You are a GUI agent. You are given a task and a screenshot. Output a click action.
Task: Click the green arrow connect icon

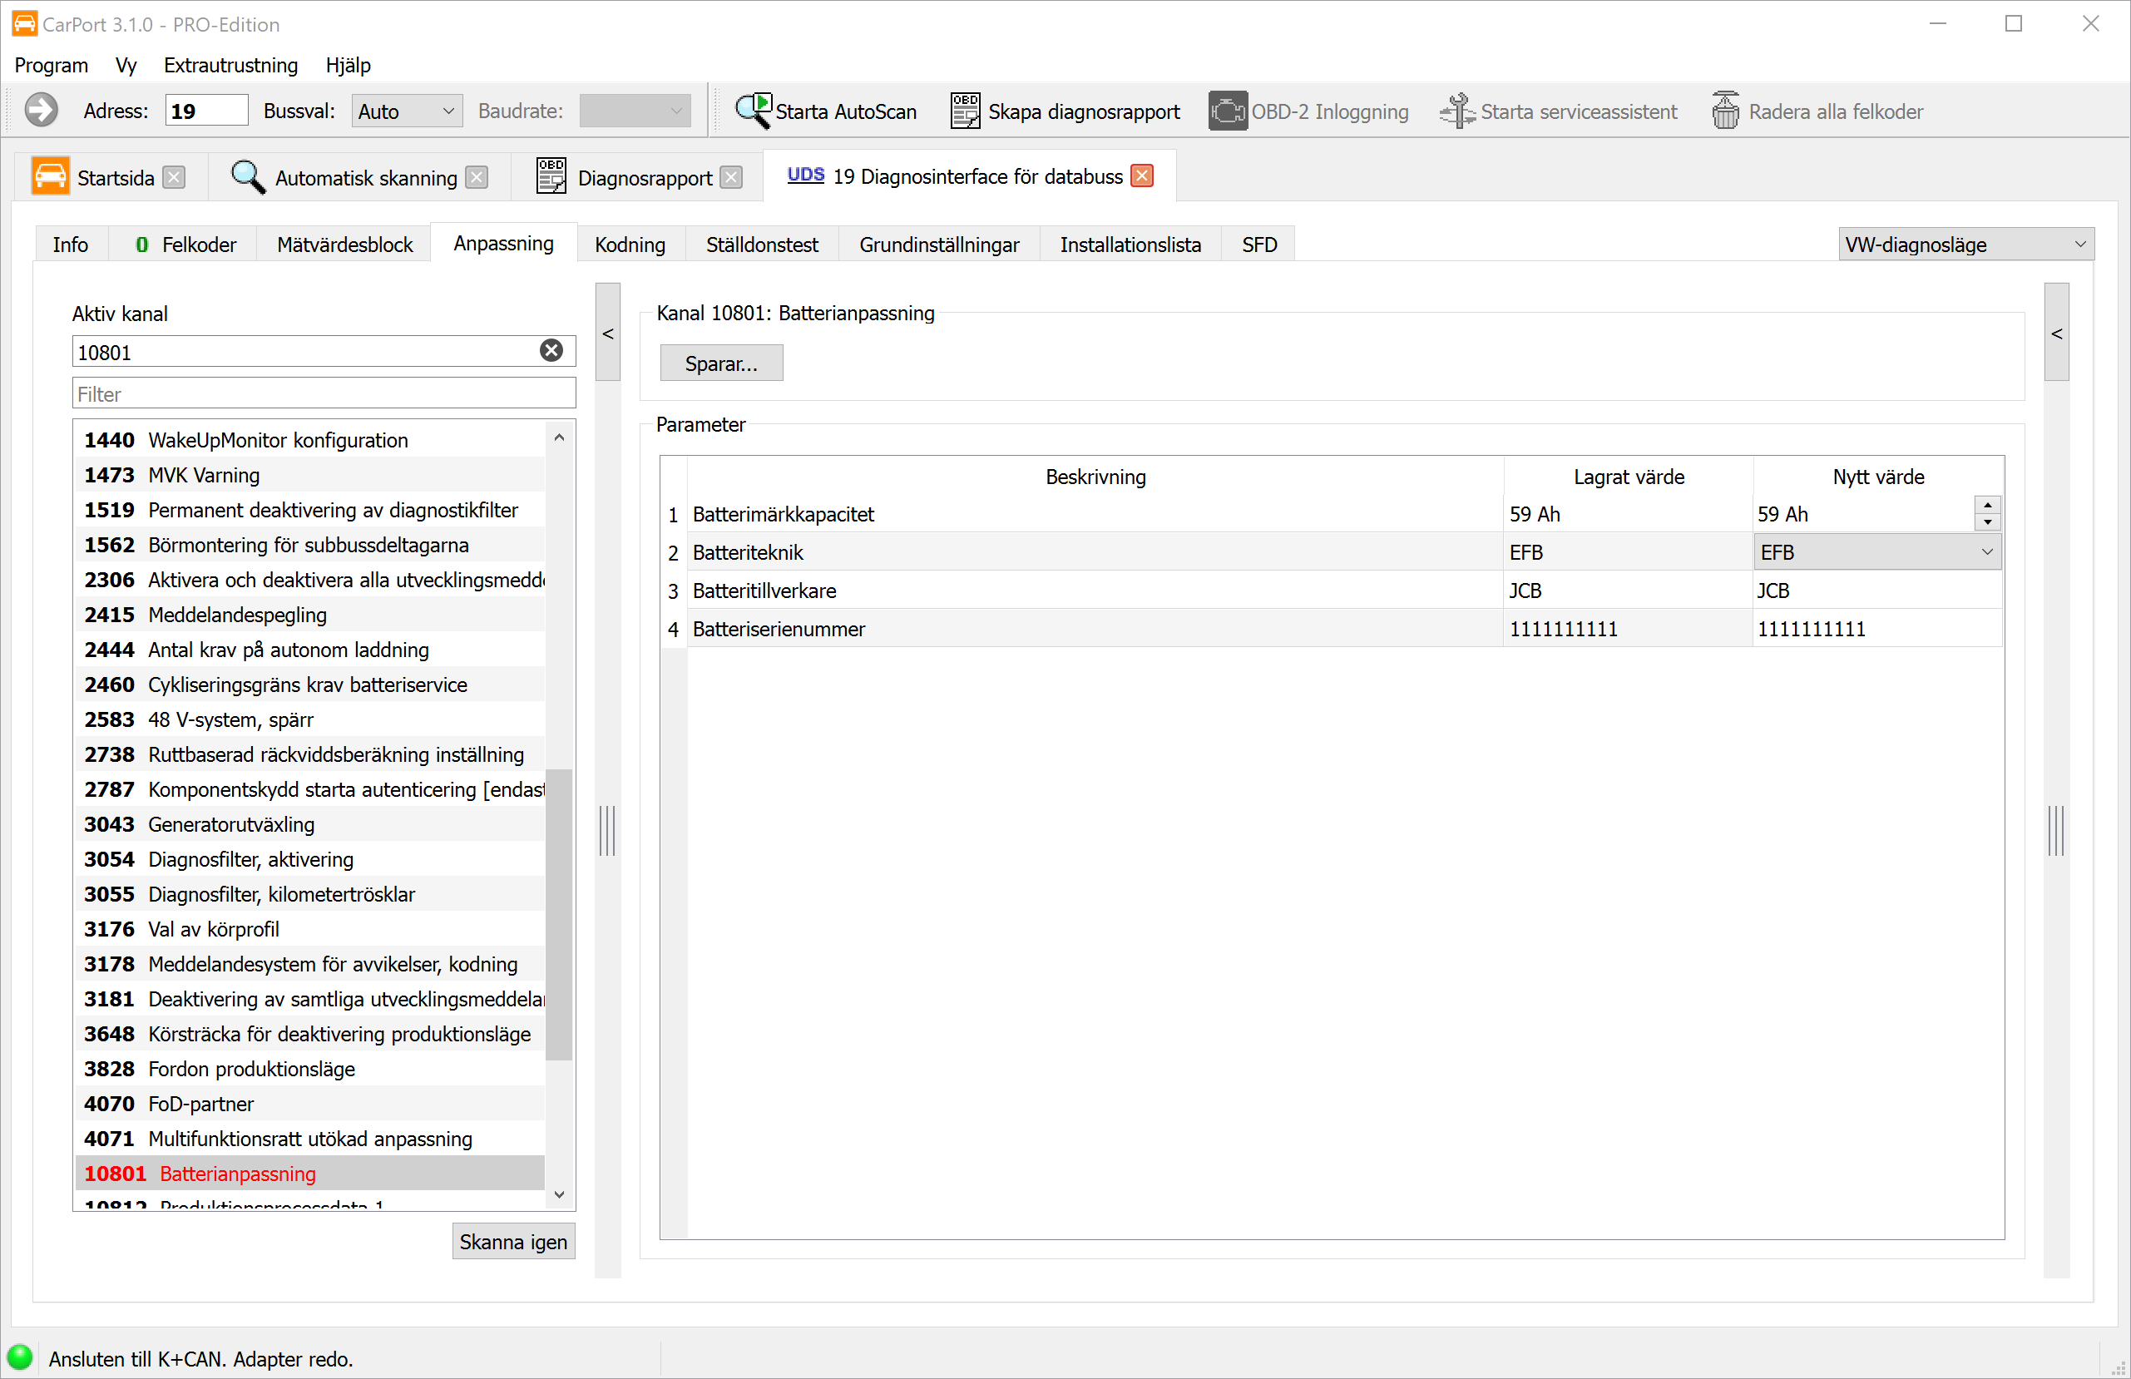40,111
